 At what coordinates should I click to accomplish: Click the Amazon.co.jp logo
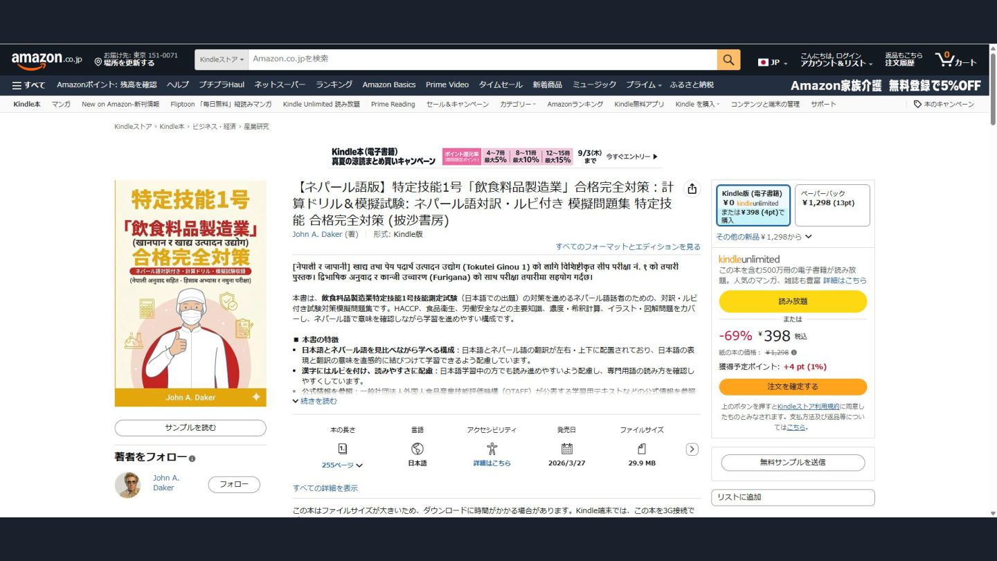(x=47, y=60)
